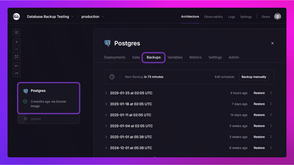Expand the 2024-12-01 at 05:39 UTC backup
Image resolution: width=294 pixels, height=165 pixels.
pos(106,148)
